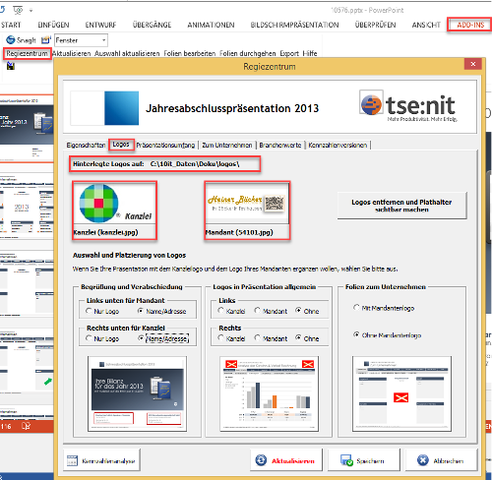
Task: Select the ANSICHT ribbon tab
Action: (x=426, y=25)
